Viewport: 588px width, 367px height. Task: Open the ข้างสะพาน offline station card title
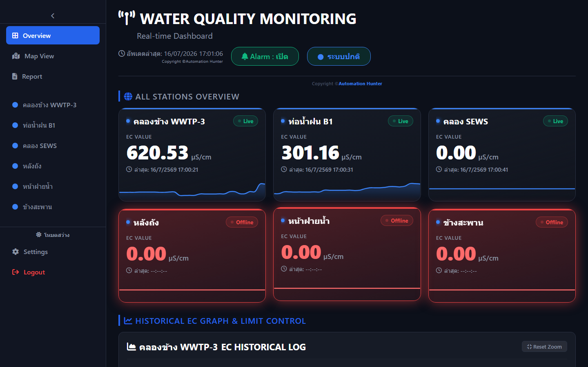pos(463,223)
